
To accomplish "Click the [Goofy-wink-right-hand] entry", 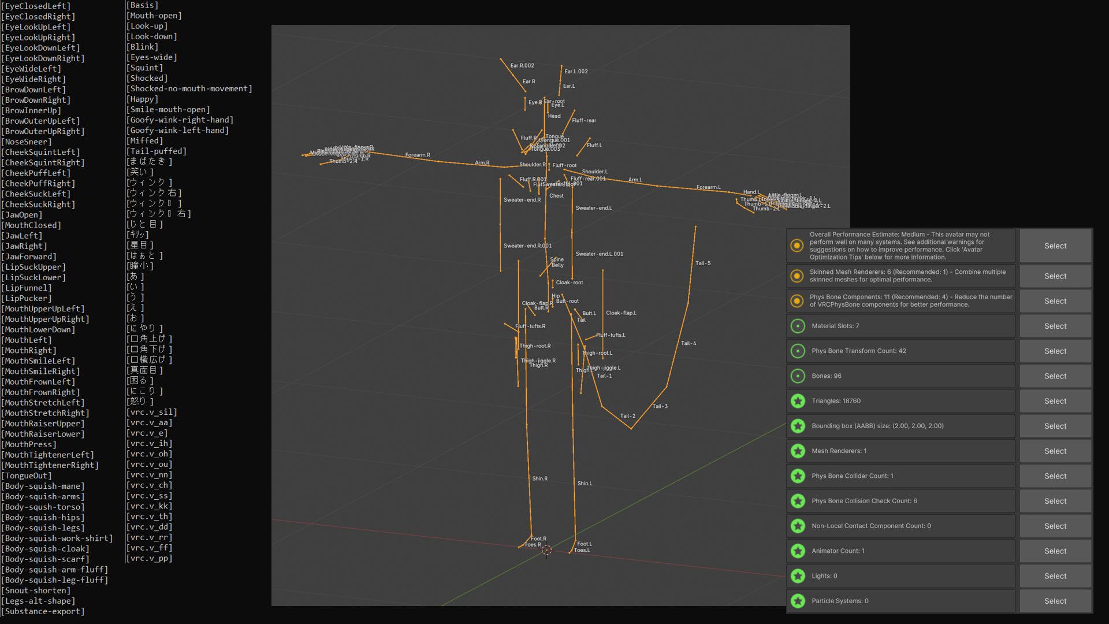I will coord(180,120).
